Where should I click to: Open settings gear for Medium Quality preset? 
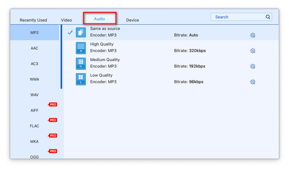click(253, 66)
